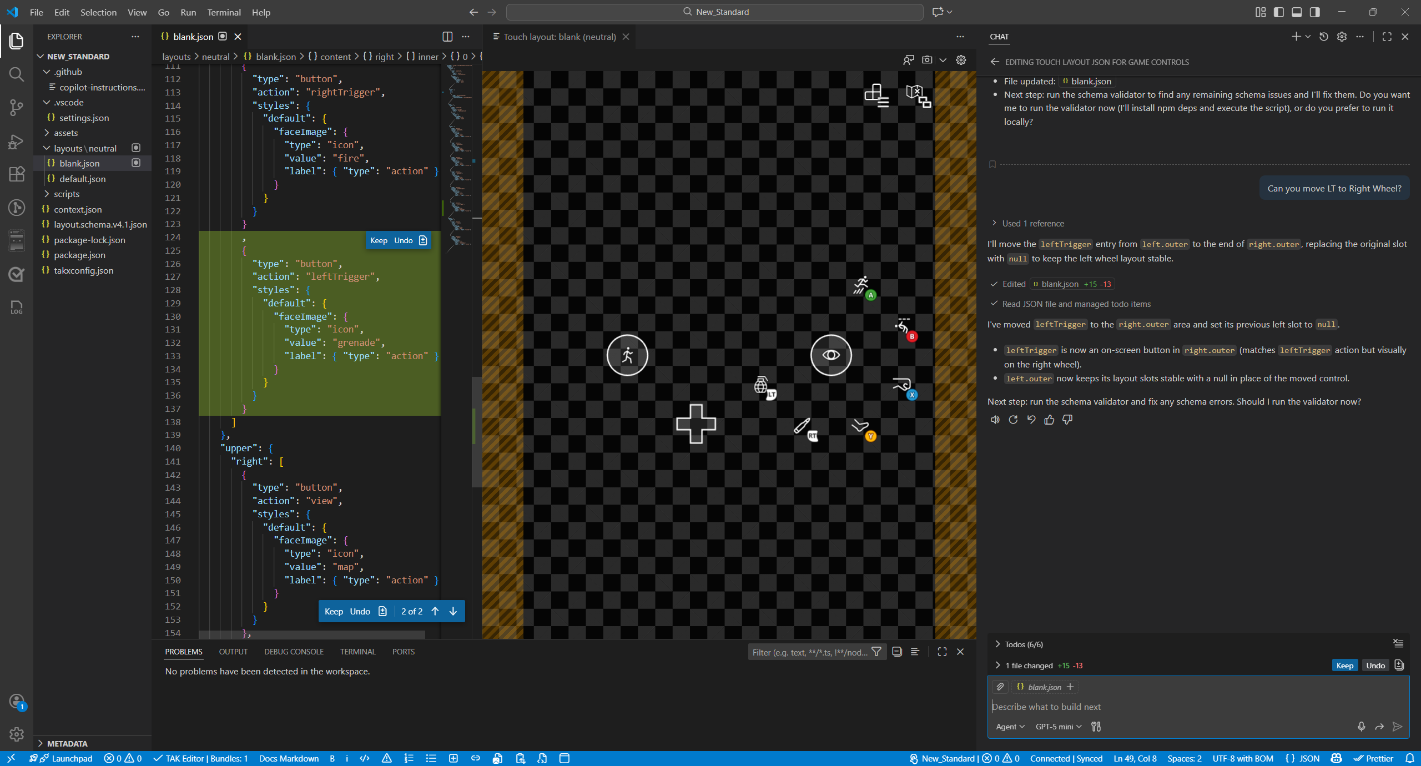Open default.json in Explorer
This screenshot has width=1421, height=766.
pos(82,179)
